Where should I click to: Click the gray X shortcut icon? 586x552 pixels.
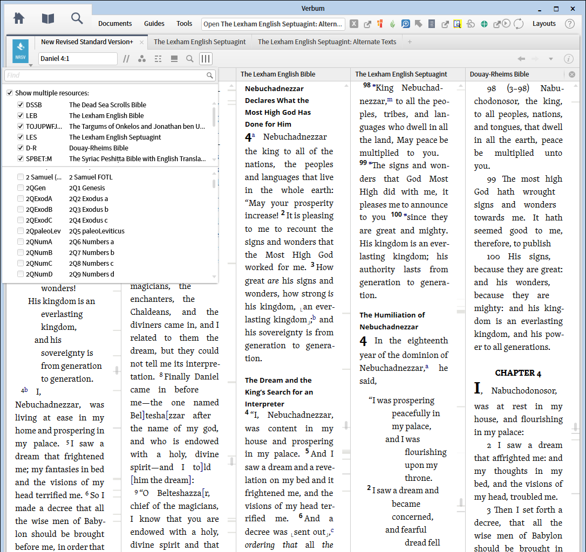354,24
